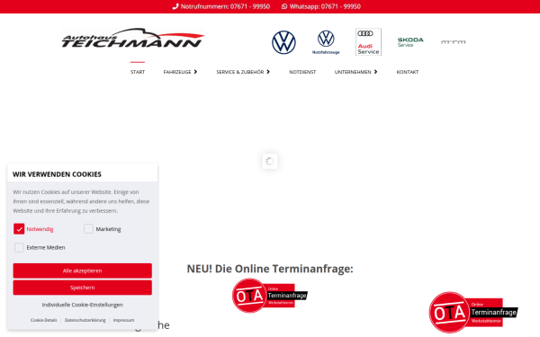Click the phone icon beside Notrufnummern
Screen dimensions: 540x337
[x=175, y=6]
